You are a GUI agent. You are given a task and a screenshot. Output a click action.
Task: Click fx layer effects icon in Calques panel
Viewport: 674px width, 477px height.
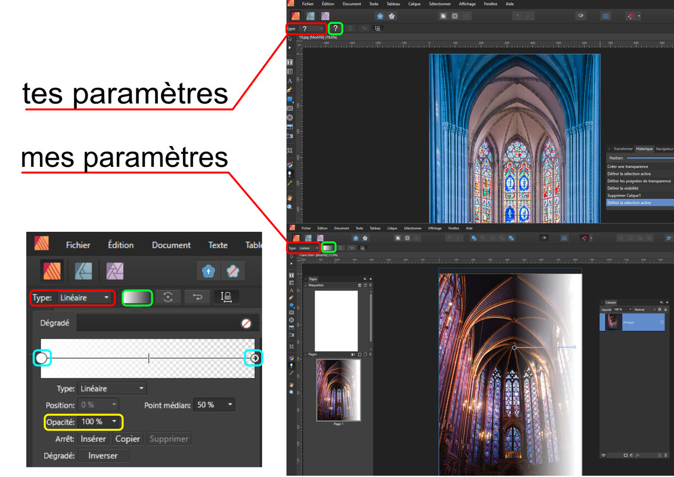637,455
